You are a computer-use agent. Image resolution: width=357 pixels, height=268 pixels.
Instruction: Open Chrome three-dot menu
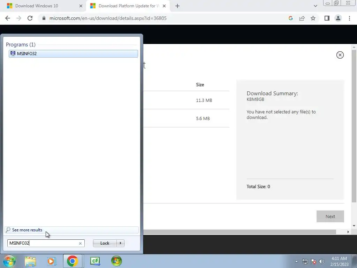pyautogui.click(x=349, y=18)
